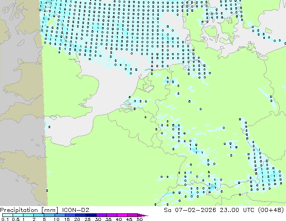The image size is (286, 221).
Task: Click the 30–35 mm legend color swatch
Action: (x=101, y=215)
